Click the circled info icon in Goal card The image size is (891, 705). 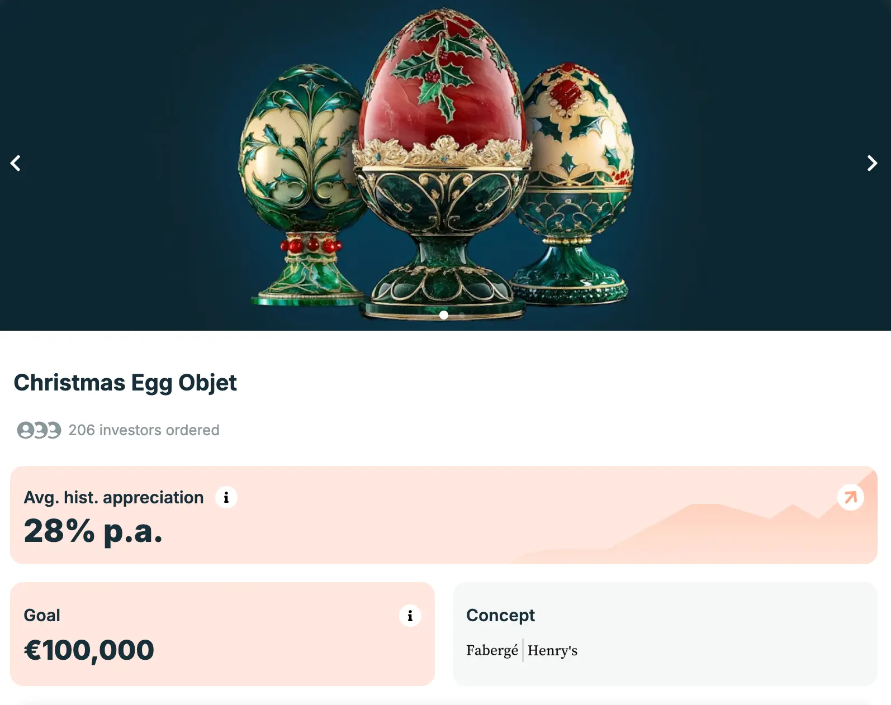pyautogui.click(x=410, y=616)
